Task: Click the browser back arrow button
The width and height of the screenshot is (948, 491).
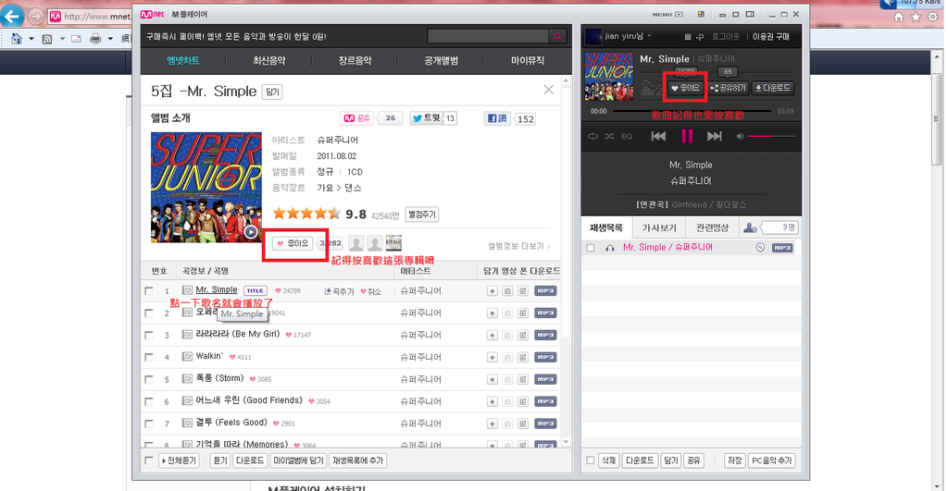Action: [x=12, y=17]
